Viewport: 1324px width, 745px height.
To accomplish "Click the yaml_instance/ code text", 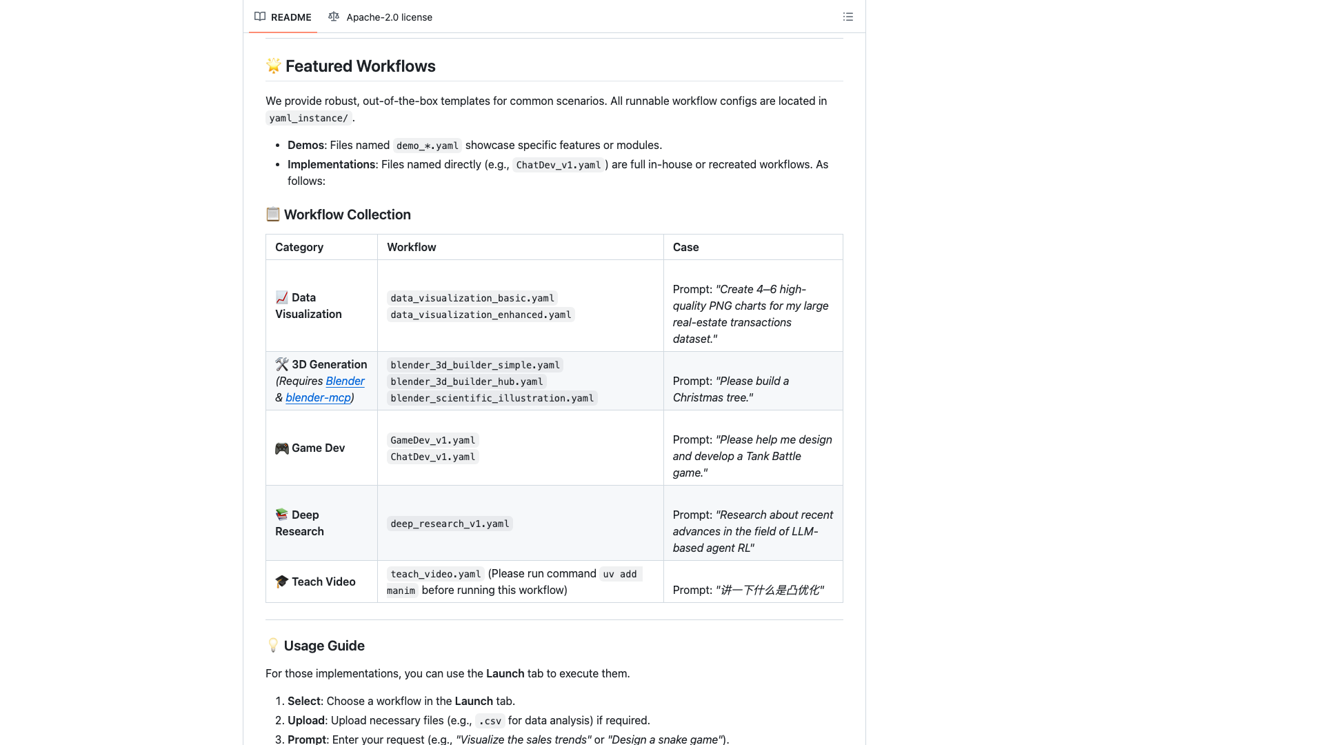I will [309, 118].
